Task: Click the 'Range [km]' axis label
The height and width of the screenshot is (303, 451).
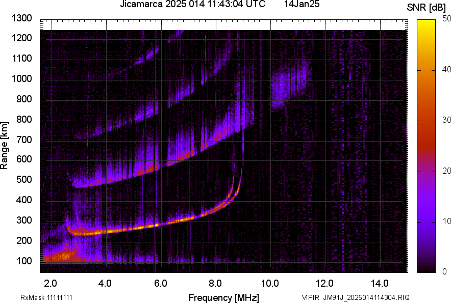Action: (4, 146)
